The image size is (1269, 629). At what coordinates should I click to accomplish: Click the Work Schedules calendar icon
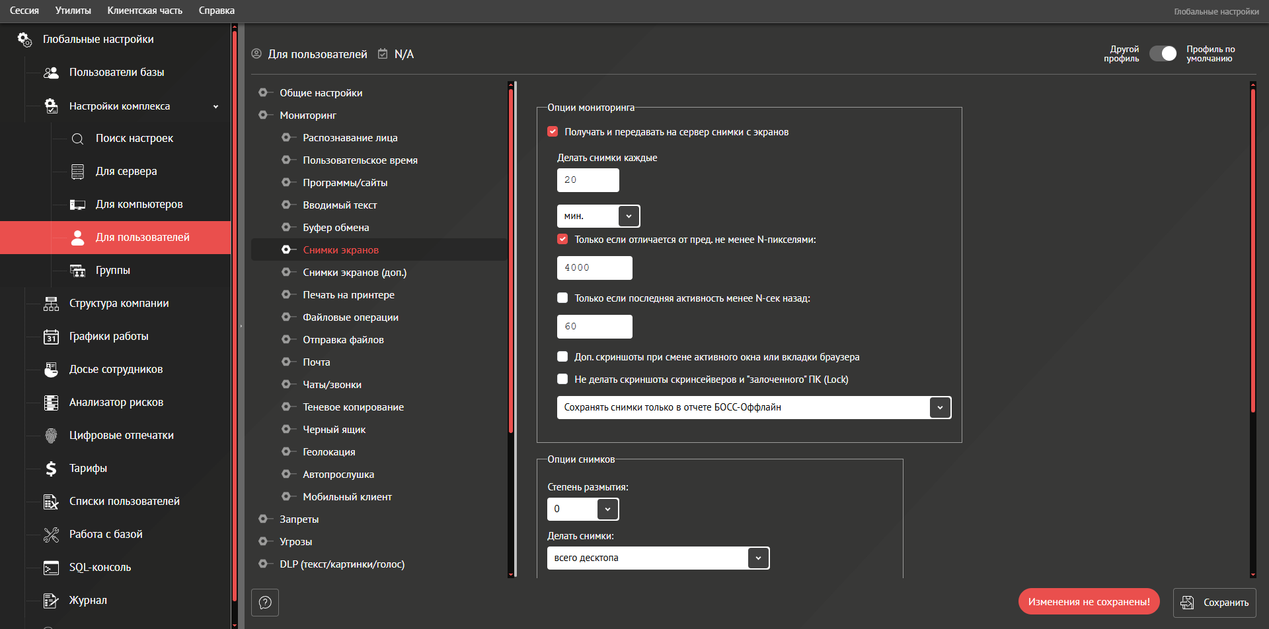[x=51, y=337]
